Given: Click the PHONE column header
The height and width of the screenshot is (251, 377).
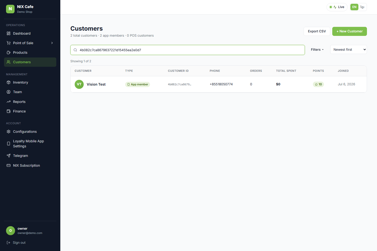Looking at the screenshot, I should coord(215,71).
